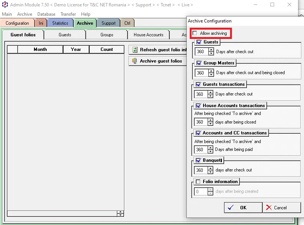Screen dimensions: 304x225
Task: Decrease Guests days after check out
Action: click(x=211, y=53)
